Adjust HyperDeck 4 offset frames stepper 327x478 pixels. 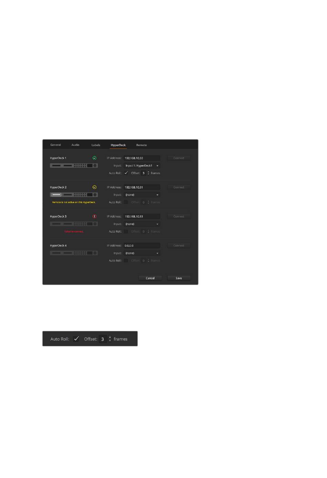148,261
